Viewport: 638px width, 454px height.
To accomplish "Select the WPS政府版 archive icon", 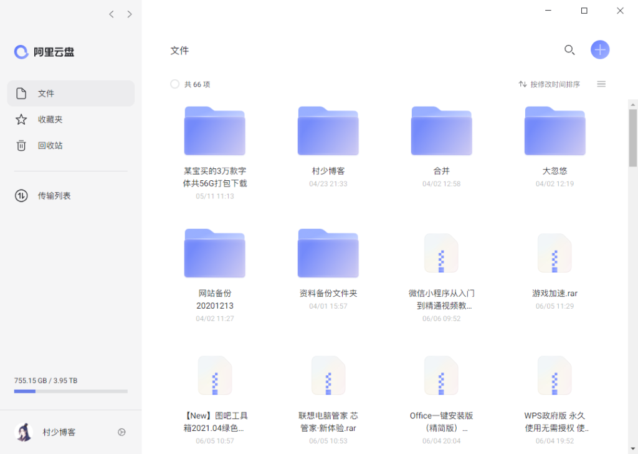I will click(555, 375).
